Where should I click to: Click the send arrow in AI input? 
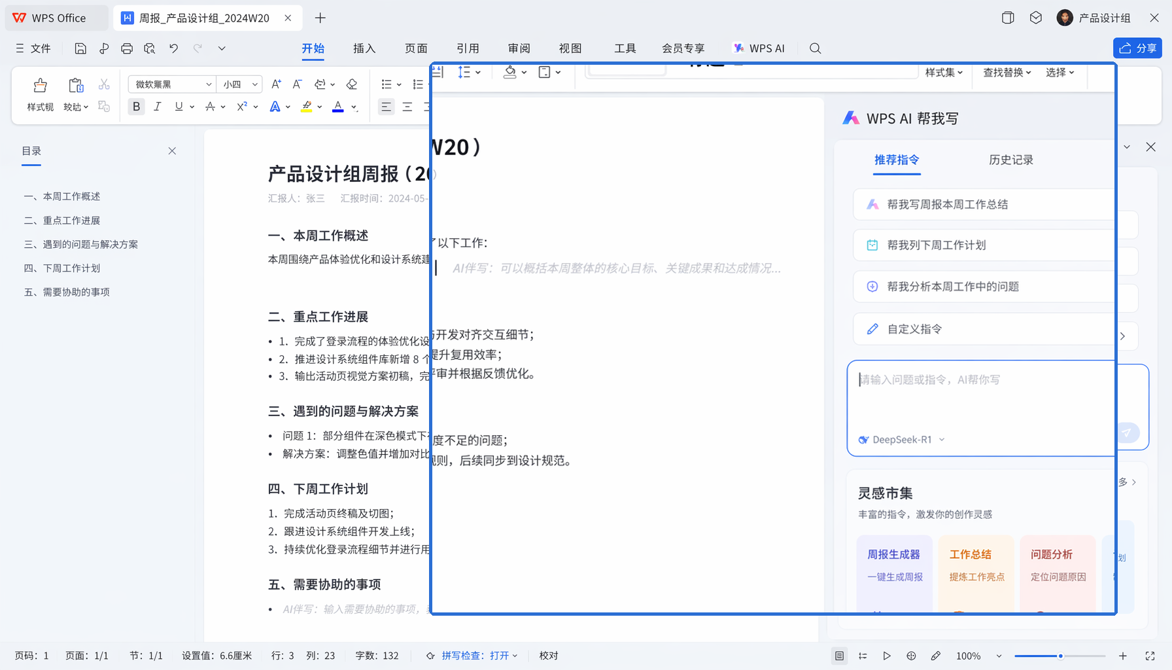[x=1128, y=432]
